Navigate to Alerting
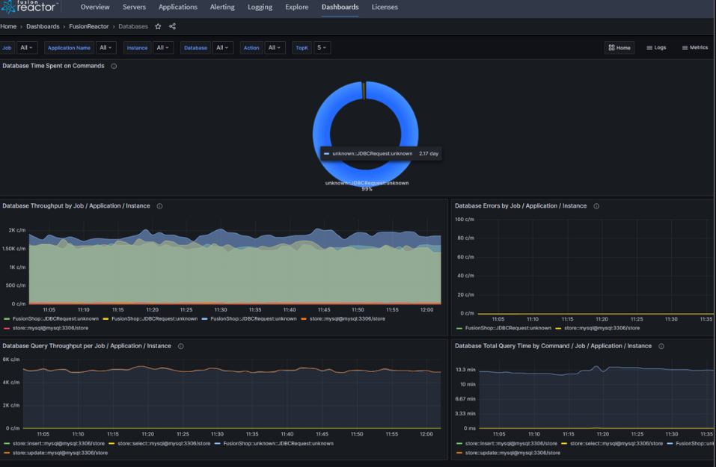Screen dimensions: 716x467 pyautogui.click(x=222, y=7)
